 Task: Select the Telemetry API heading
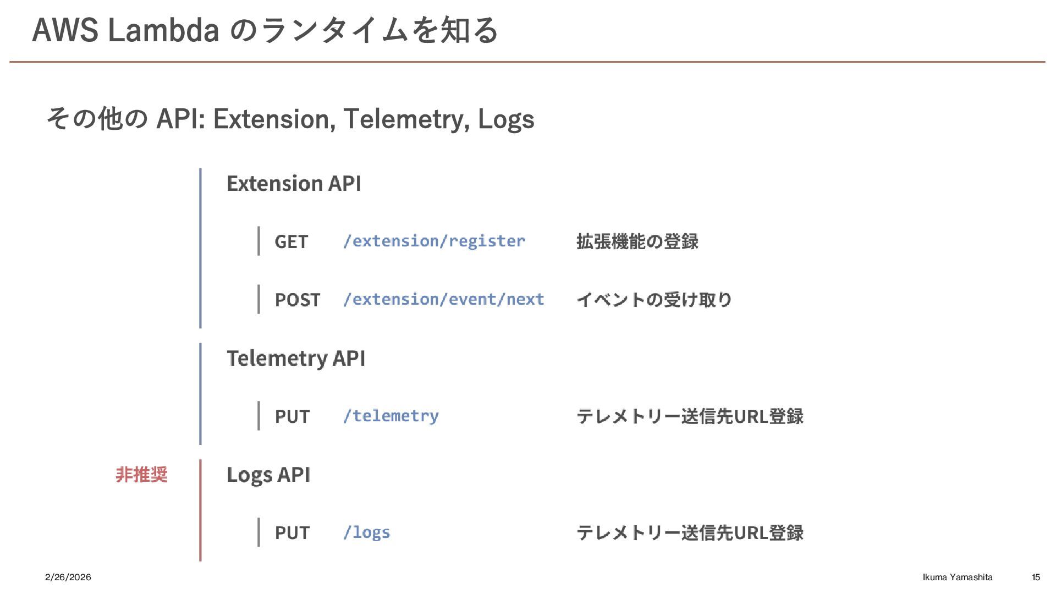(x=296, y=358)
